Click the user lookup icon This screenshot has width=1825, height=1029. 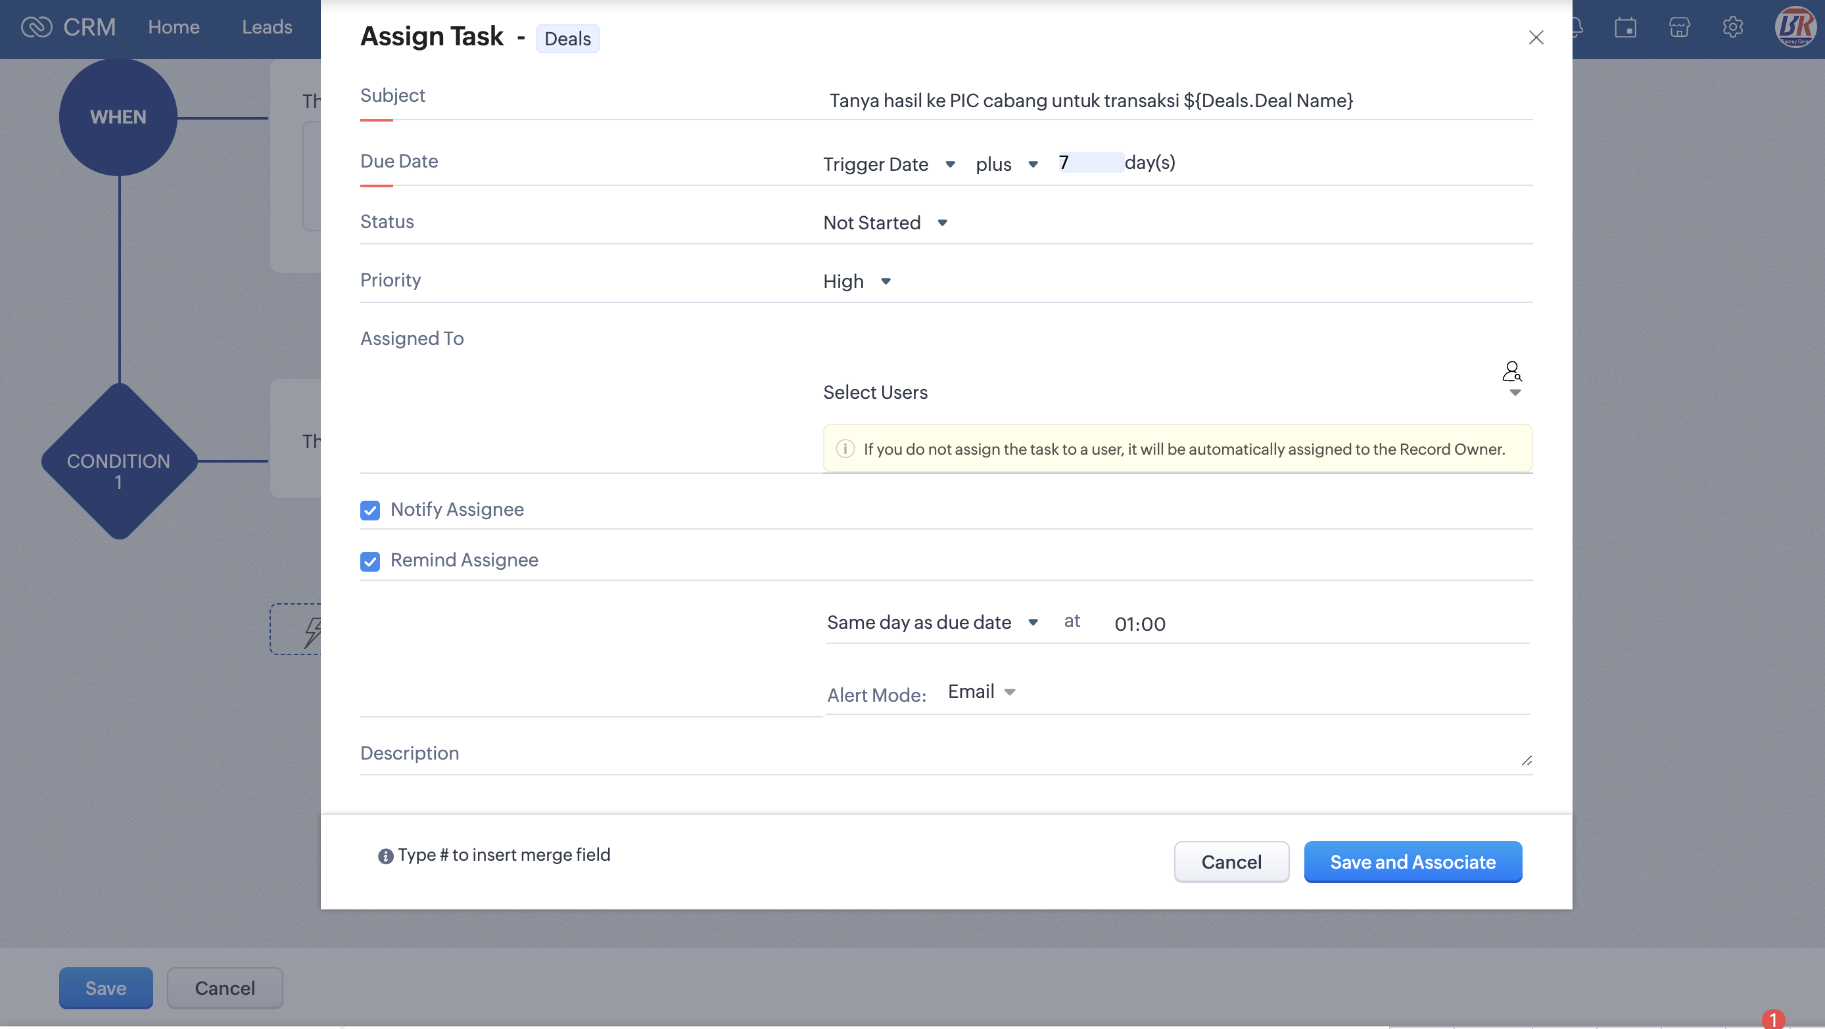pos(1511,371)
